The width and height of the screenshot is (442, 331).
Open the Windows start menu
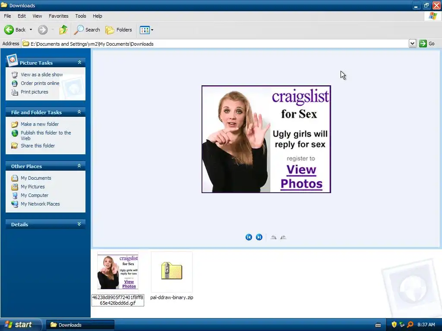click(x=21, y=325)
